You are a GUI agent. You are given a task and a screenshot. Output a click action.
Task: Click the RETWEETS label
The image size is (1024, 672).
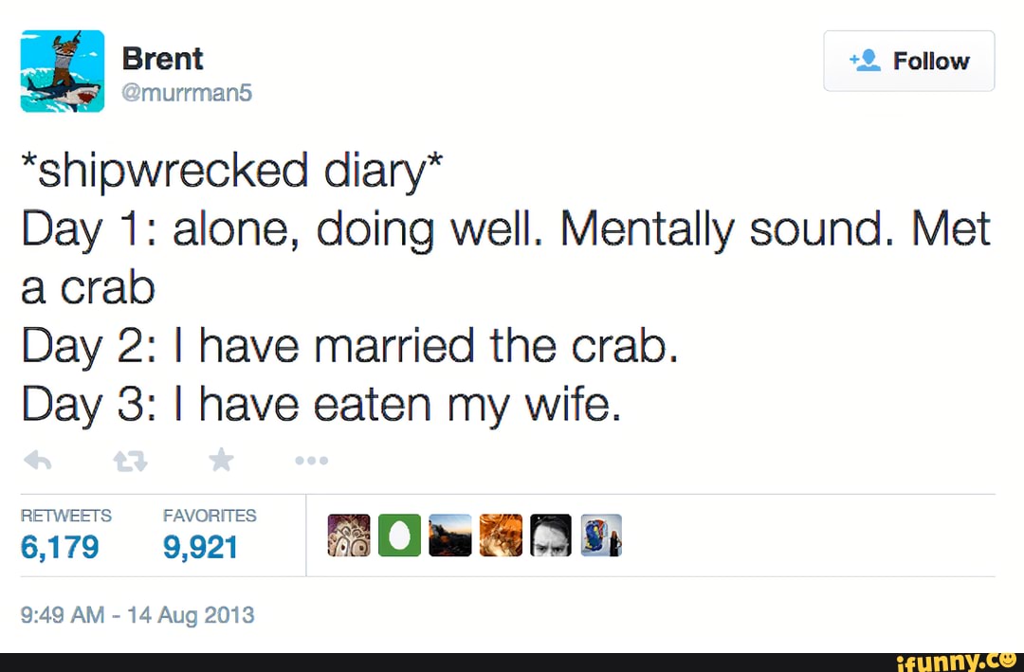tap(66, 516)
